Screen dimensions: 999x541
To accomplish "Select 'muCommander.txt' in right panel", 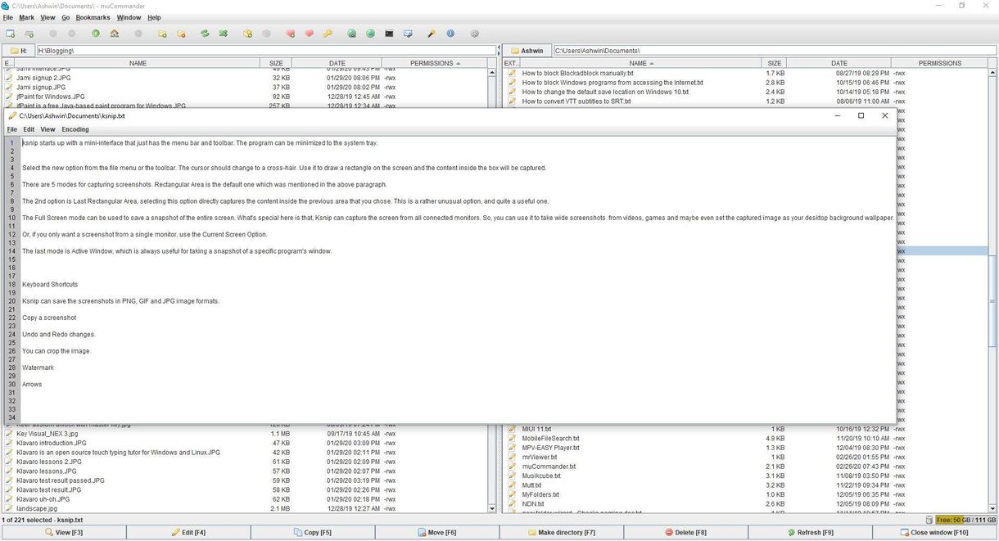I will 549,467.
